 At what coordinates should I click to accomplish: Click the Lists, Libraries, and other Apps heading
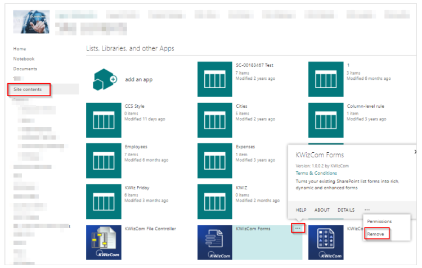pyautogui.click(x=131, y=48)
